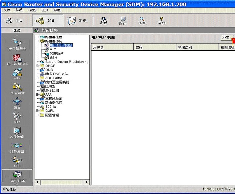Select the VTY tree item
The width and height of the screenshot is (235, 194).
tap(53, 49)
